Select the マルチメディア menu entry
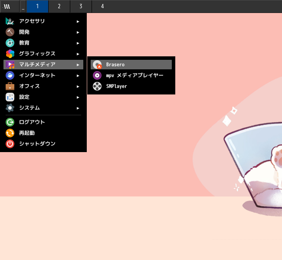 click(x=43, y=65)
